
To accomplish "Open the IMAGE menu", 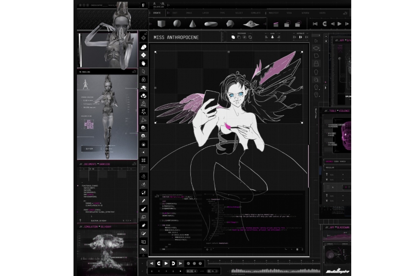I will point(189,13).
